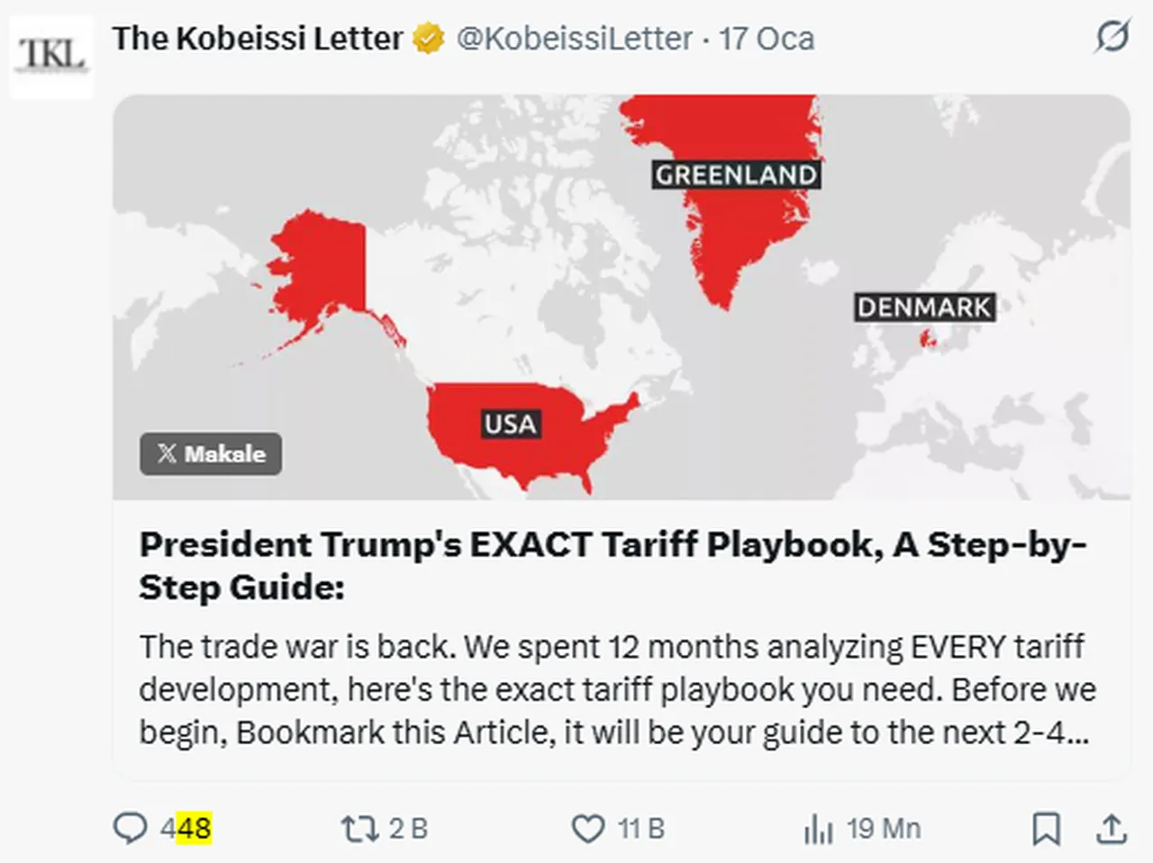Repost this tweet with the retweet icon

[x=359, y=828]
